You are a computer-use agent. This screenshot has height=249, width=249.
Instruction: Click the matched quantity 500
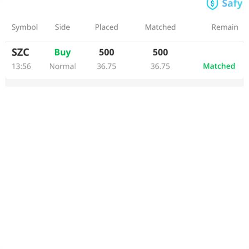(160, 52)
